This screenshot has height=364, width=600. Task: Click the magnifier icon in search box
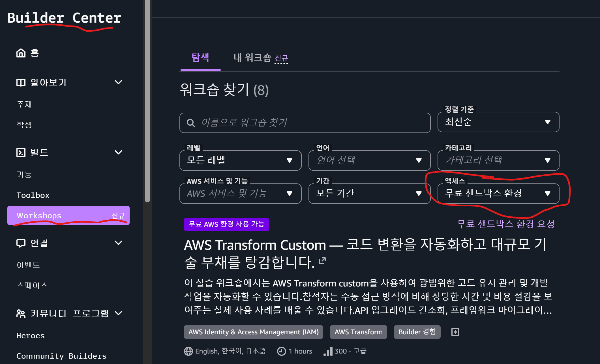coord(191,123)
